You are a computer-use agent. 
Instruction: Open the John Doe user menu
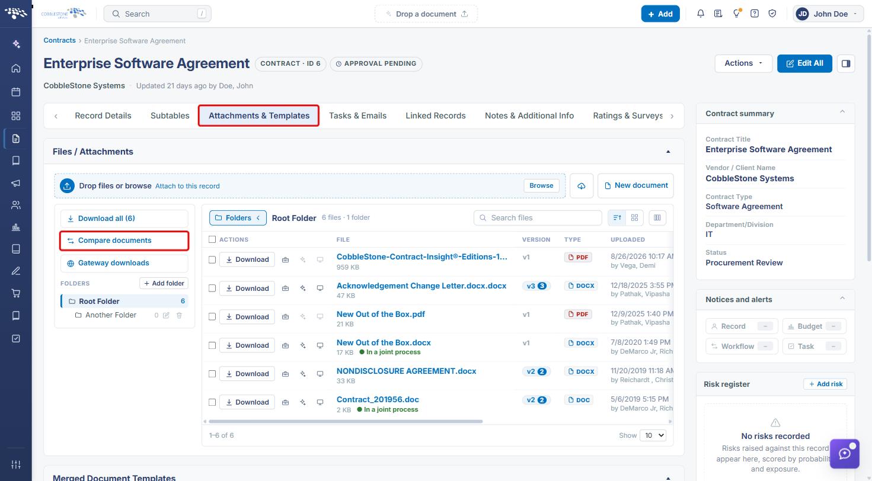coord(828,14)
